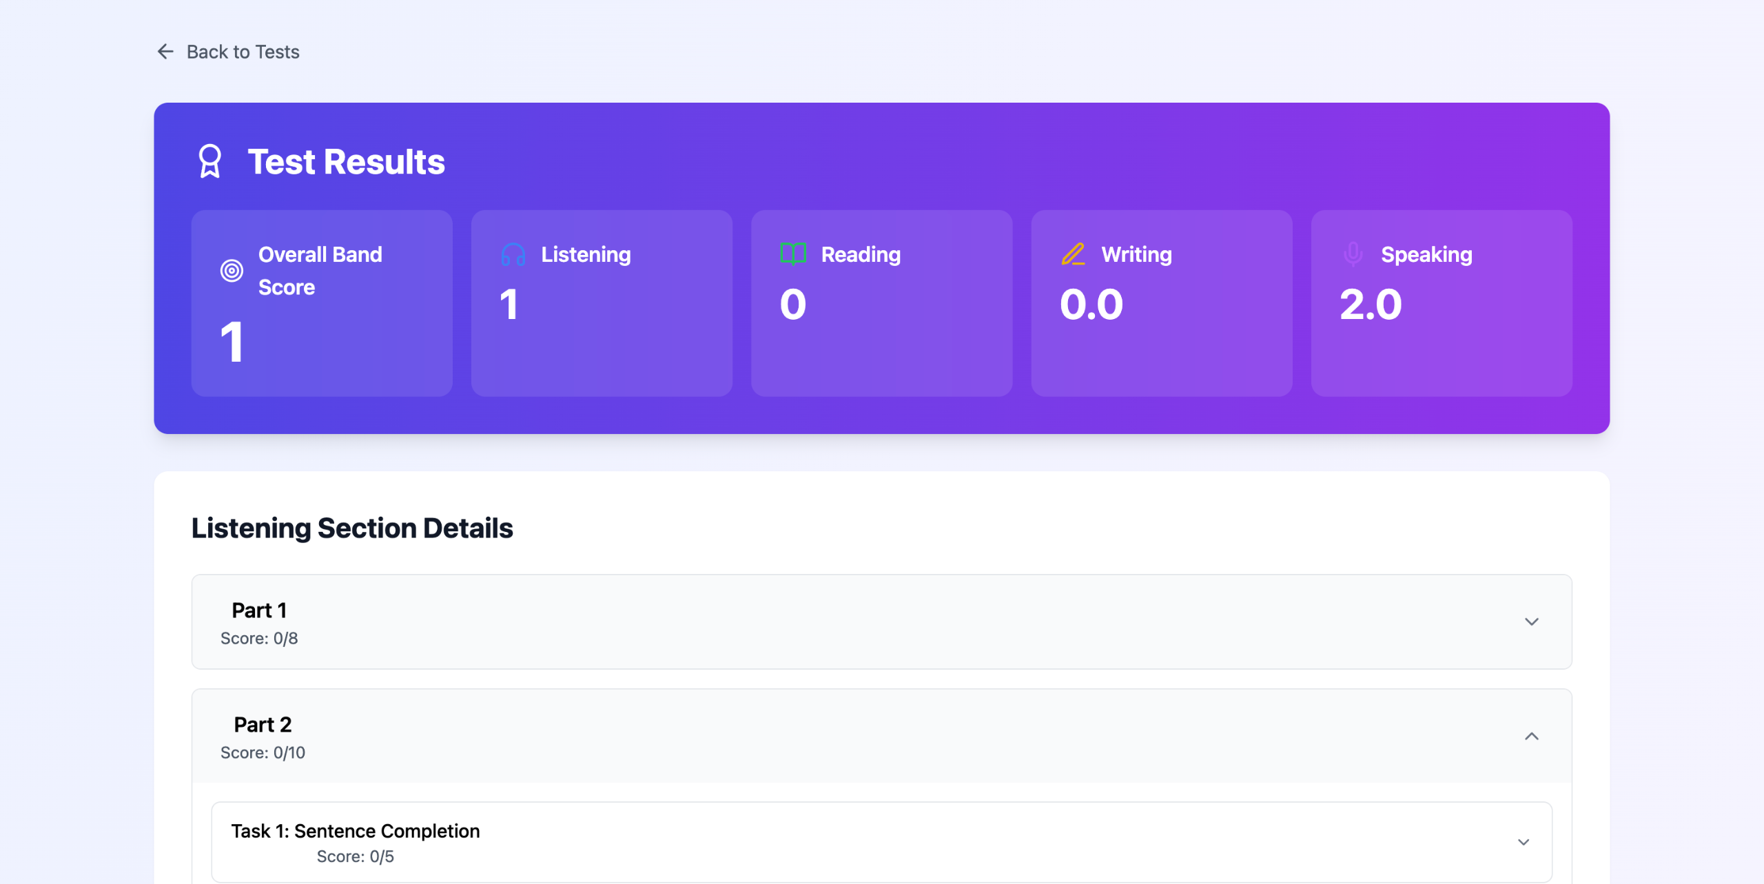Click the microphone icon in Speaking card

[1353, 254]
